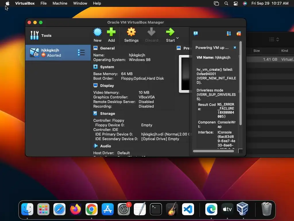Open Trash from the Dock
The image size is (294, 221).
pos(266,209)
